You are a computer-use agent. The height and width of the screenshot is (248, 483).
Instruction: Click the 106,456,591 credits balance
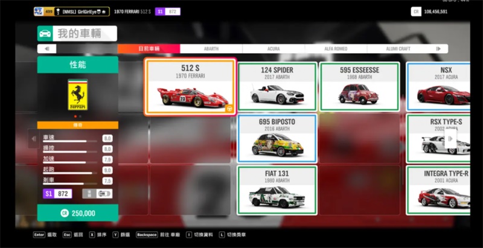click(435, 11)
